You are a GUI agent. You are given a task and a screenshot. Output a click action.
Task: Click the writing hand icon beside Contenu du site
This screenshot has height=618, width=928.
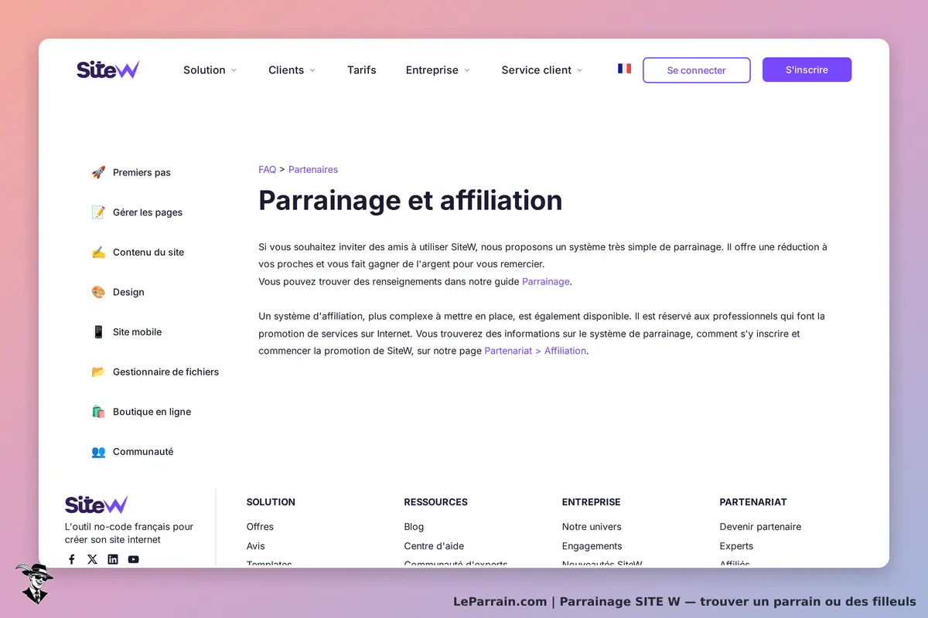click(98, 252)
